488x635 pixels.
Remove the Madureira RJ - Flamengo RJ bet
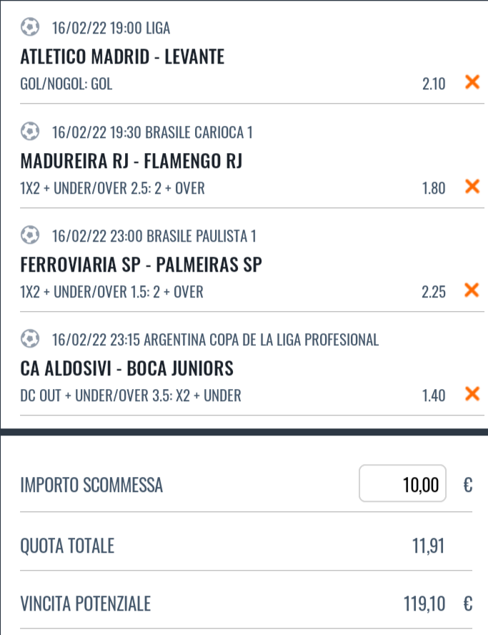[x=472, y=187]
